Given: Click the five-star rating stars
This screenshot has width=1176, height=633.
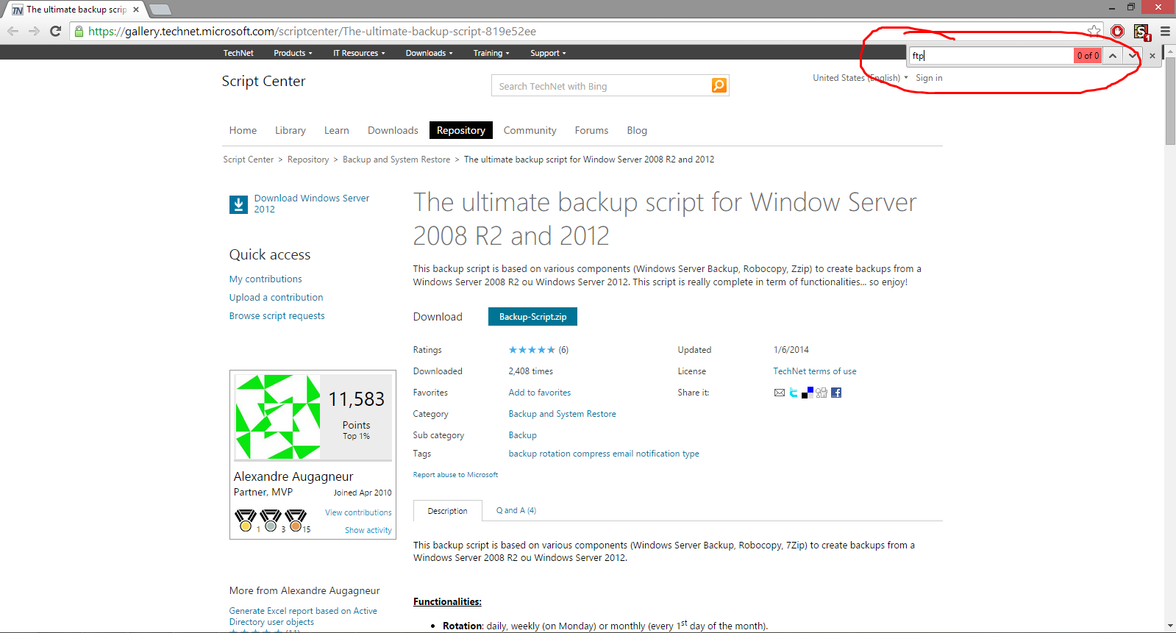Looking at the screenshot, I should pos(532,350).
